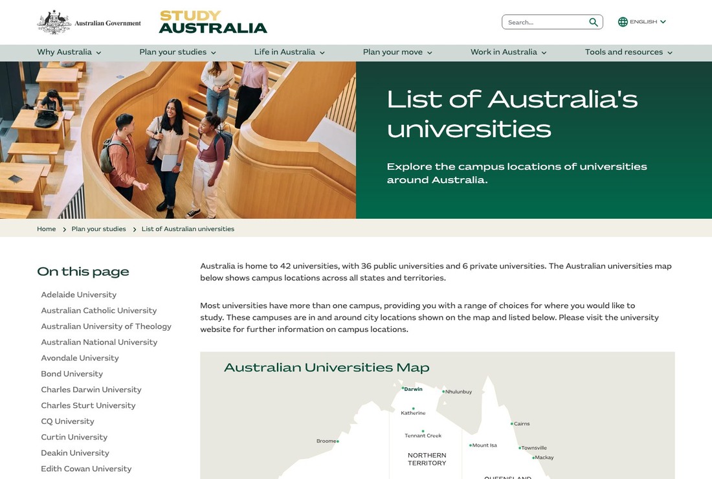Viewport: 712px width, 479px height.
Task: Click the List of Australia's universities title
Action: coord(512,114)
